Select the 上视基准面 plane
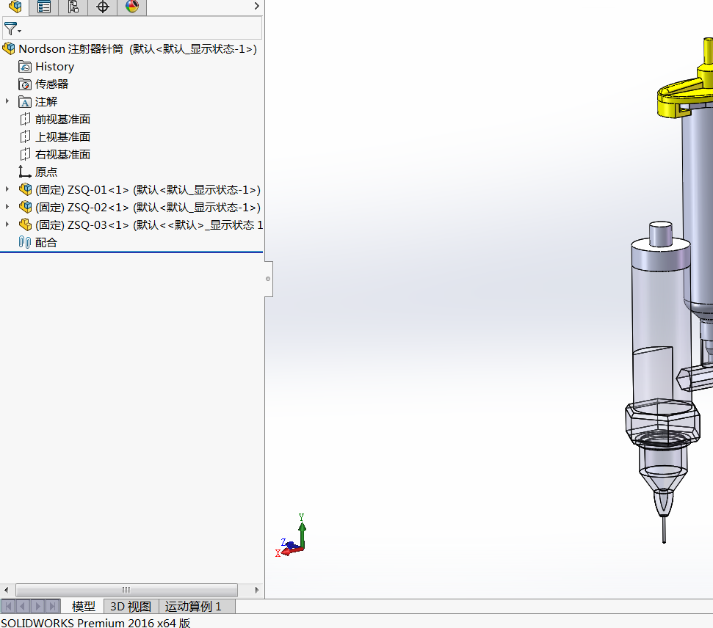713x628 pixels. pos(62,136)
